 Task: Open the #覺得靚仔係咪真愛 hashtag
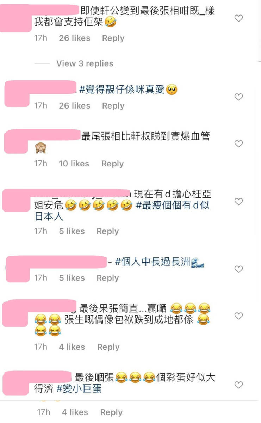pos(122,90)
